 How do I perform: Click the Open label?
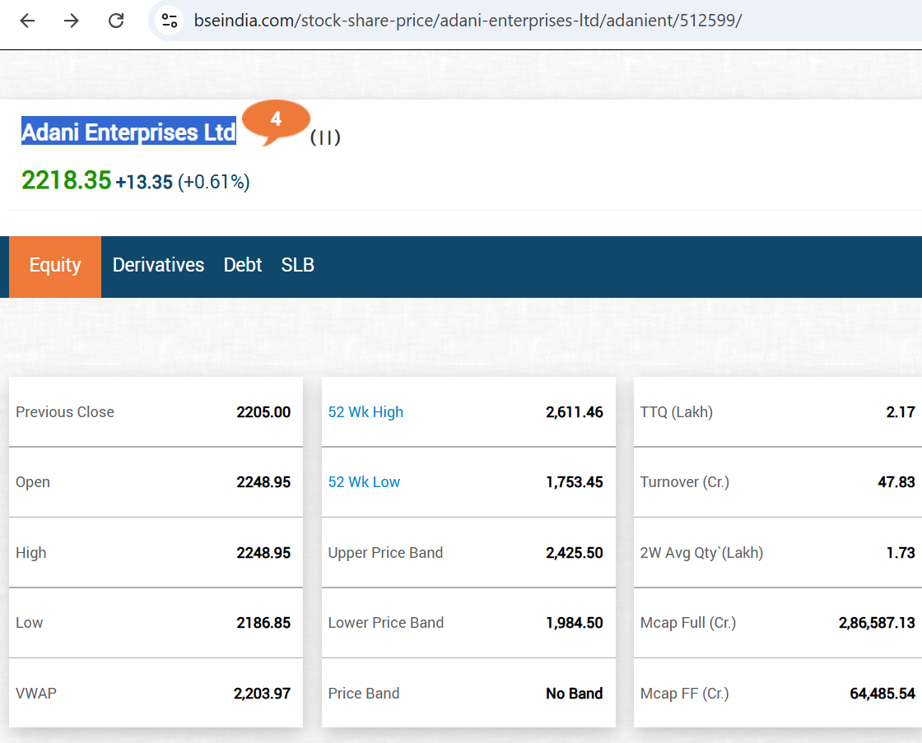point(33,483)
